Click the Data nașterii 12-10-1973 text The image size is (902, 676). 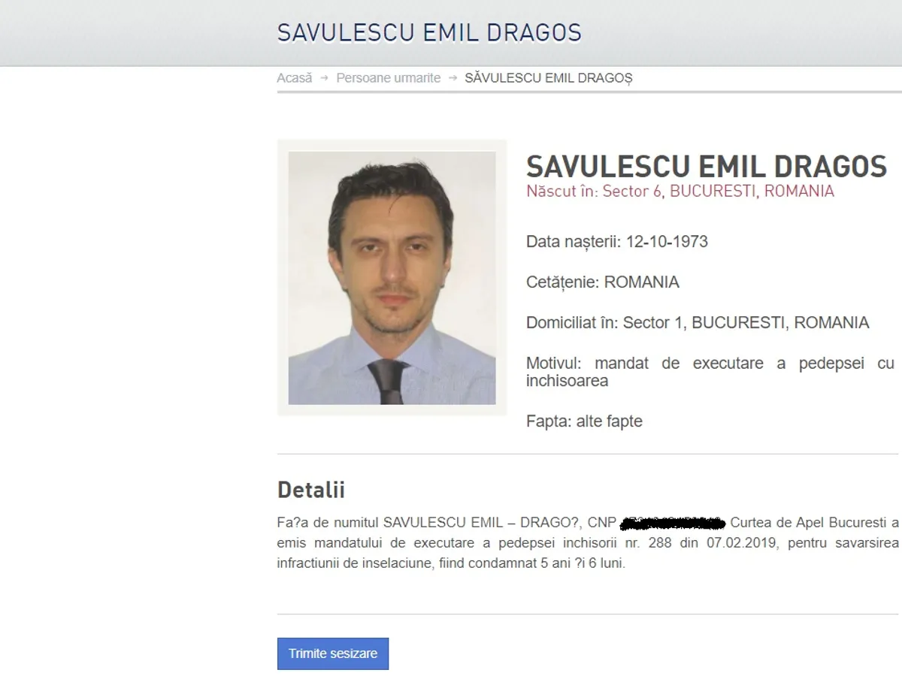[x=617, y=242]
